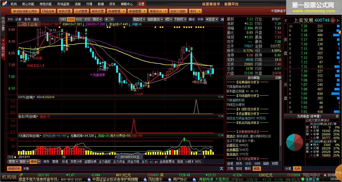
Task: Toggle the 画线 drawing mode
Action: [x=192, y=19]
